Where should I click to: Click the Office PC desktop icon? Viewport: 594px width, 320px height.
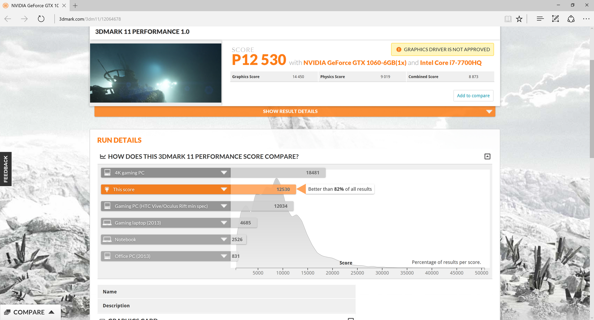click(x=107, y=256)
